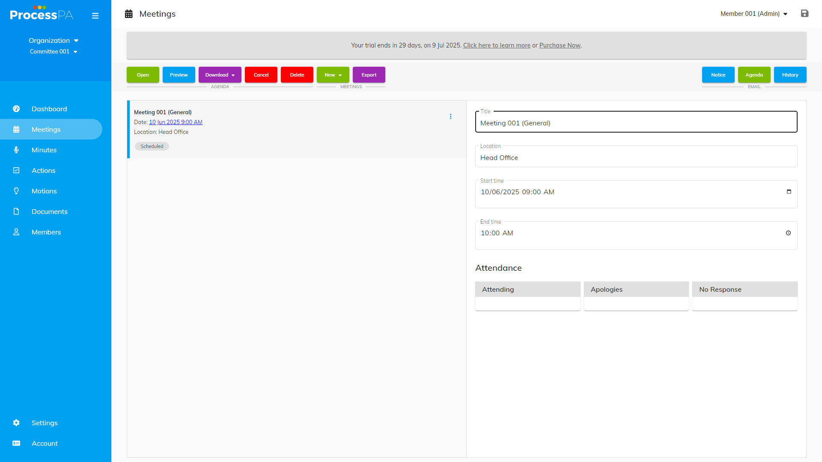
Task: Expand the Organization dropdown
Action: click(x=54, y=41)
